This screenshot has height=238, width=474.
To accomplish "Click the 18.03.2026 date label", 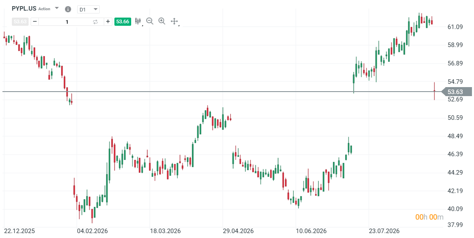I will [165, 231].
